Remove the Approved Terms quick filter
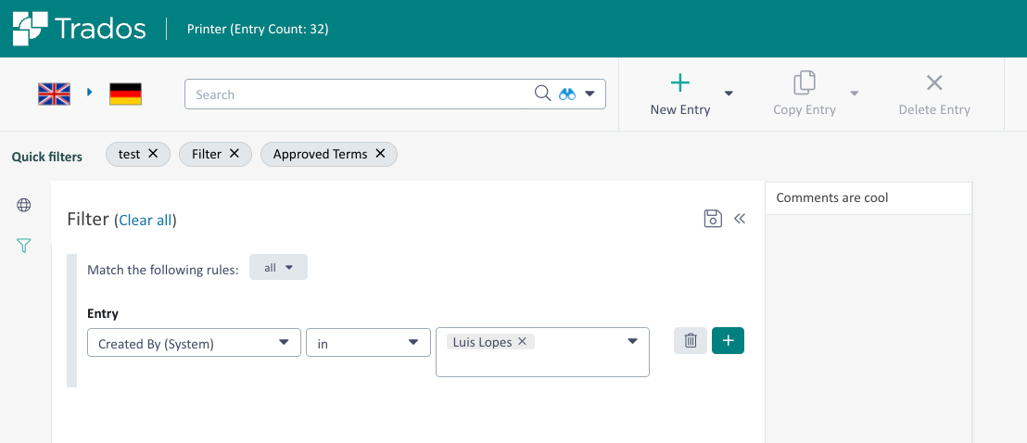1027x443 pixels. click(380, 154)
